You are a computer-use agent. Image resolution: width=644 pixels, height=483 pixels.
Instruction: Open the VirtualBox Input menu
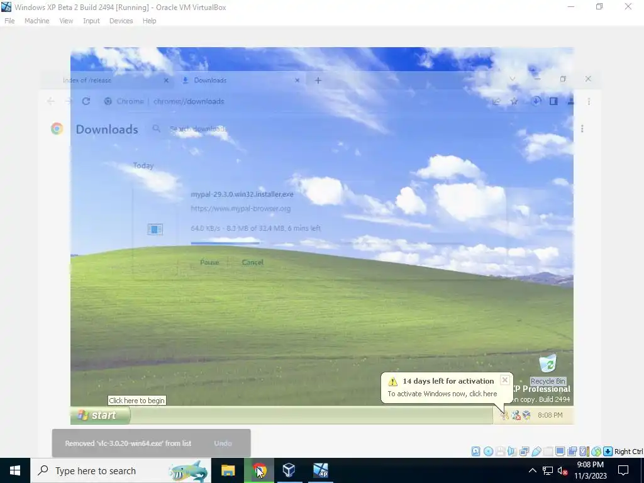point(91,21)
